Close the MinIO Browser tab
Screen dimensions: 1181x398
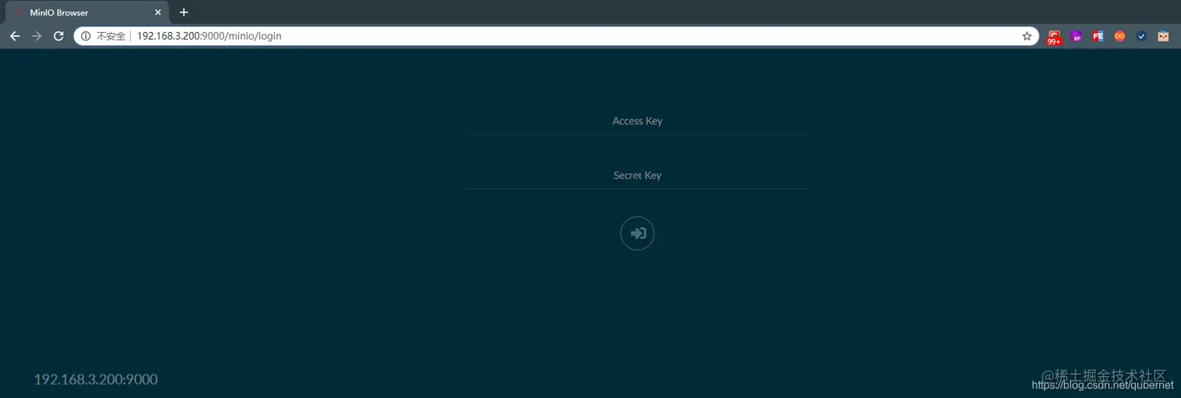[x=158, y=12]
